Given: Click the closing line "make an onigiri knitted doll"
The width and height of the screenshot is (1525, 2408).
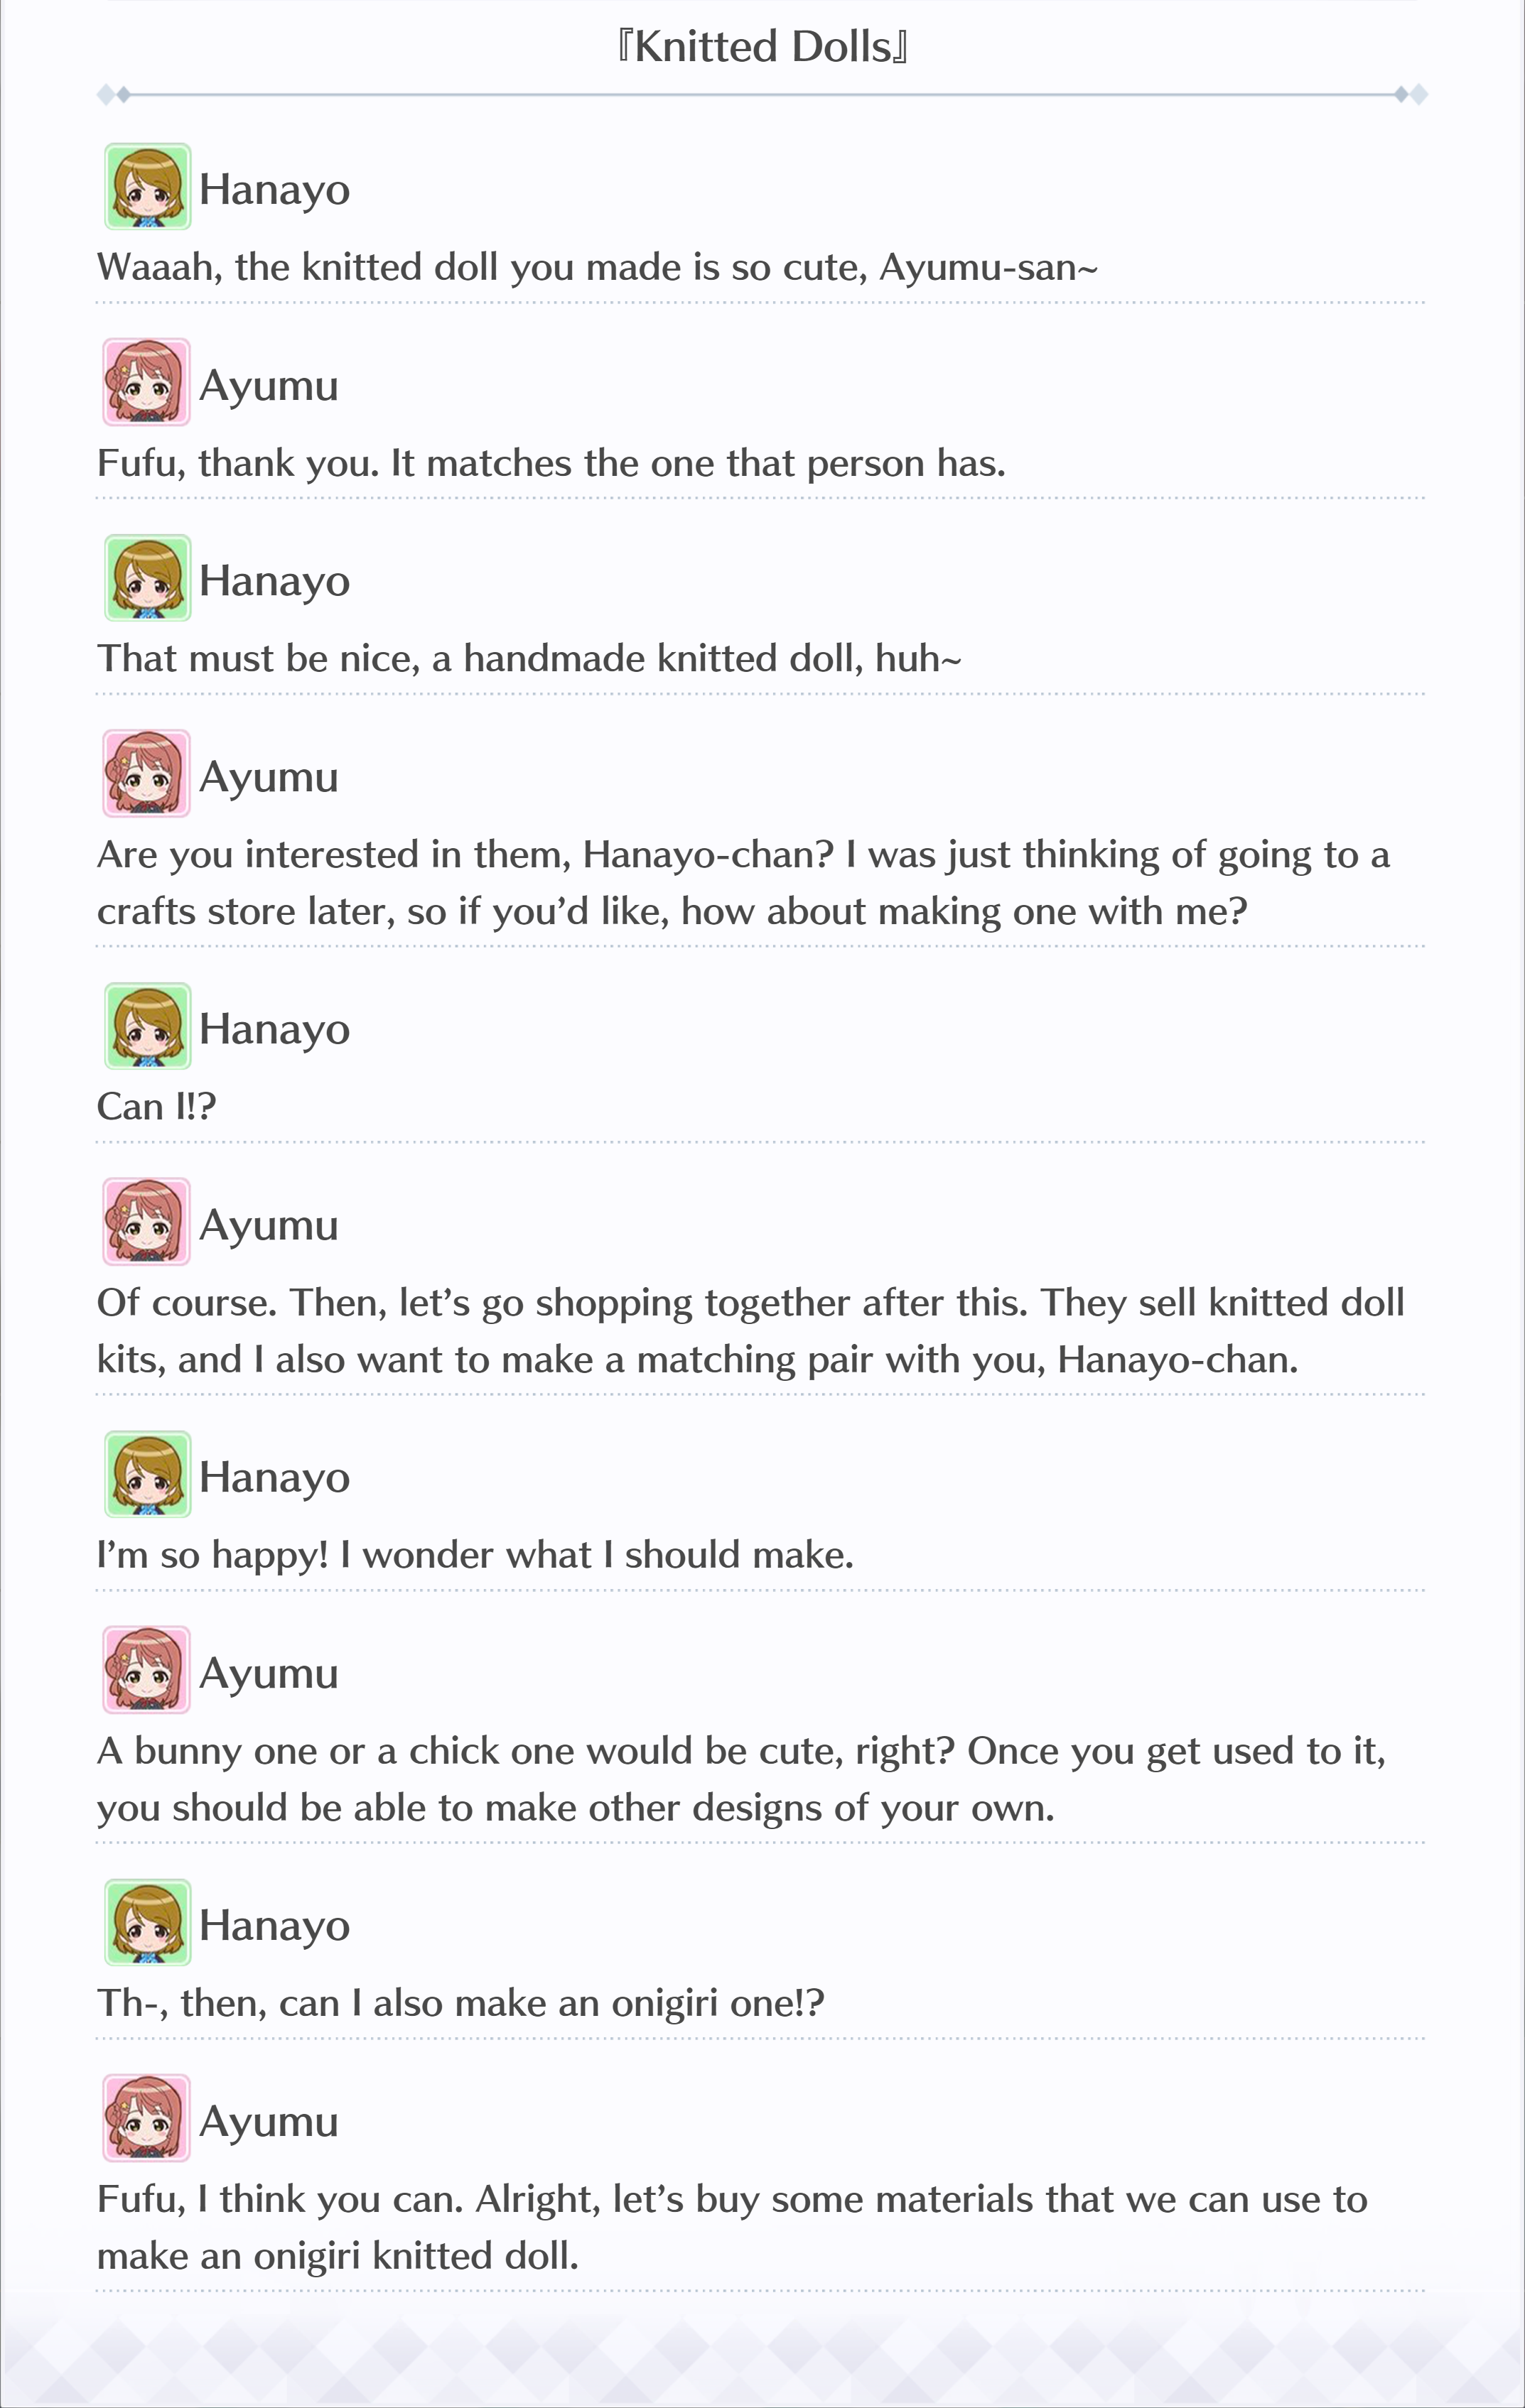Looking at the screenshot, I should pyautogui.click(x=338, y=2257).
